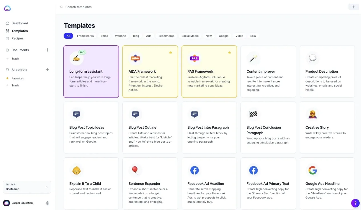Open Recipes from the sidebar
Image resolution: width=361 pixels, height=210 pixels.
pyautogui.click(x=17, y=38)
